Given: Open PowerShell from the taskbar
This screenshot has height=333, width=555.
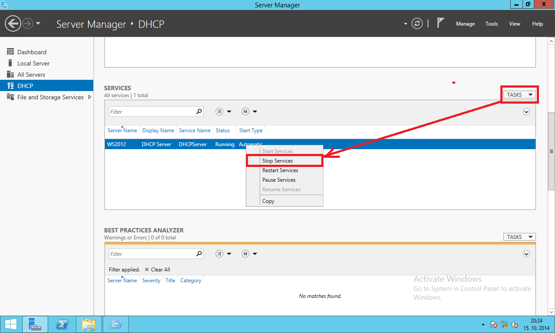Looking at the screenshot, I should click(x=63, y=324).
